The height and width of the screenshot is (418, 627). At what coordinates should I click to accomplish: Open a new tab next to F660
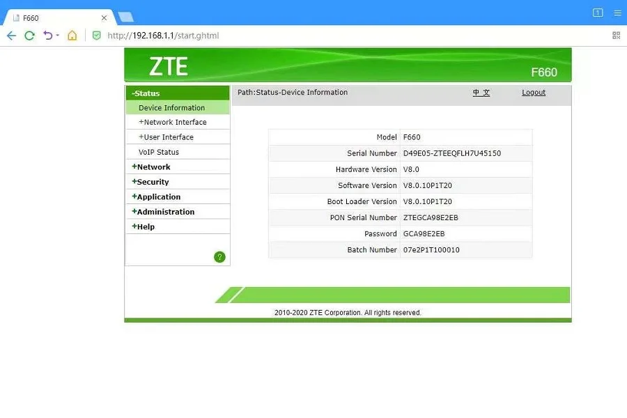pos(125,17)
